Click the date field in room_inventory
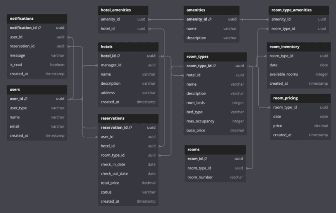 (299, 65)
